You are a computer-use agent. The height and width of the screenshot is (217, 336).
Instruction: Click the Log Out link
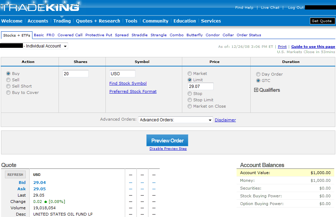click(x=296, y=7)
